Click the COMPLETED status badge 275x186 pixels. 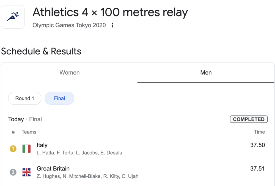pyautogui.click(x=249, y=119)
